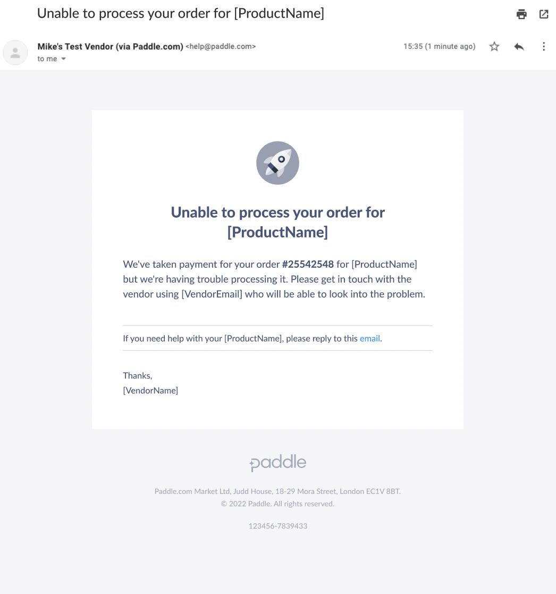
Task: Click the 15:35 timestamp
Action: [x=439, y=47]
